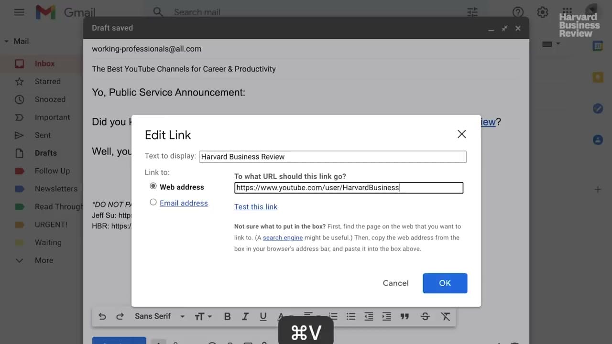This screenshot has height=344, width=612.
Task: Increase indent of text
Action: point(386,316)
